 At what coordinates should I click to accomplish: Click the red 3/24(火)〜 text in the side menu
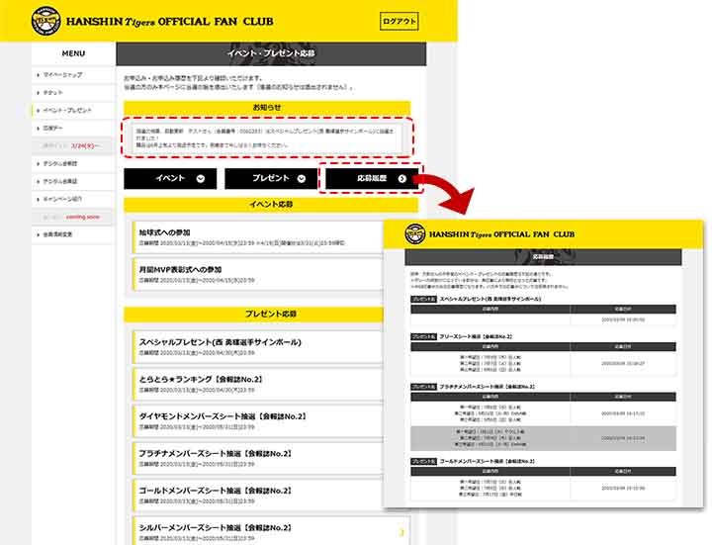pyautogui.click(x=86, y=145)
